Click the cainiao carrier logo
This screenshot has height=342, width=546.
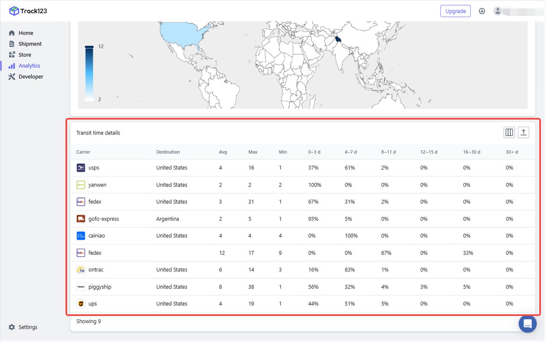81,236
